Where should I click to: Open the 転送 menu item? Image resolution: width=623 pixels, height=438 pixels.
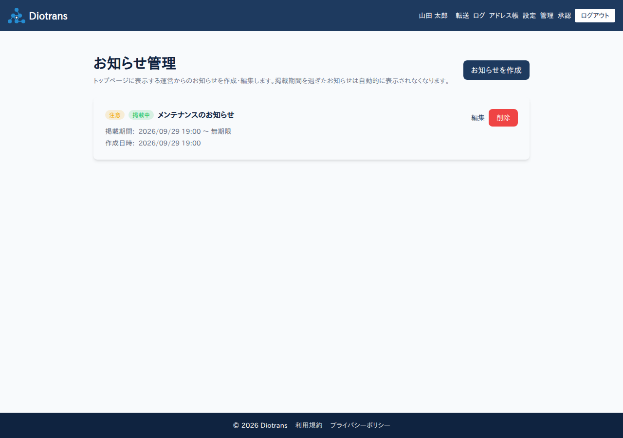(x=462, y=16)
